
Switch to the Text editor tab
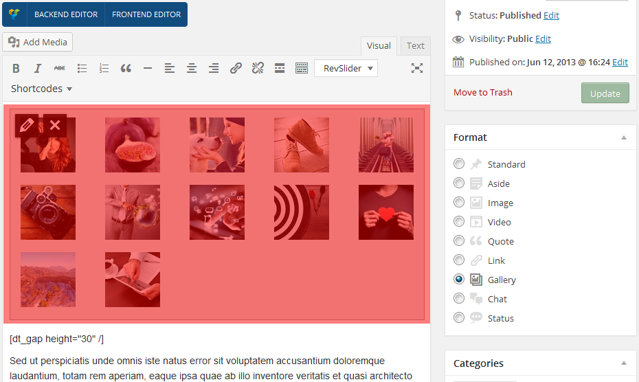(x=415, y=46)
